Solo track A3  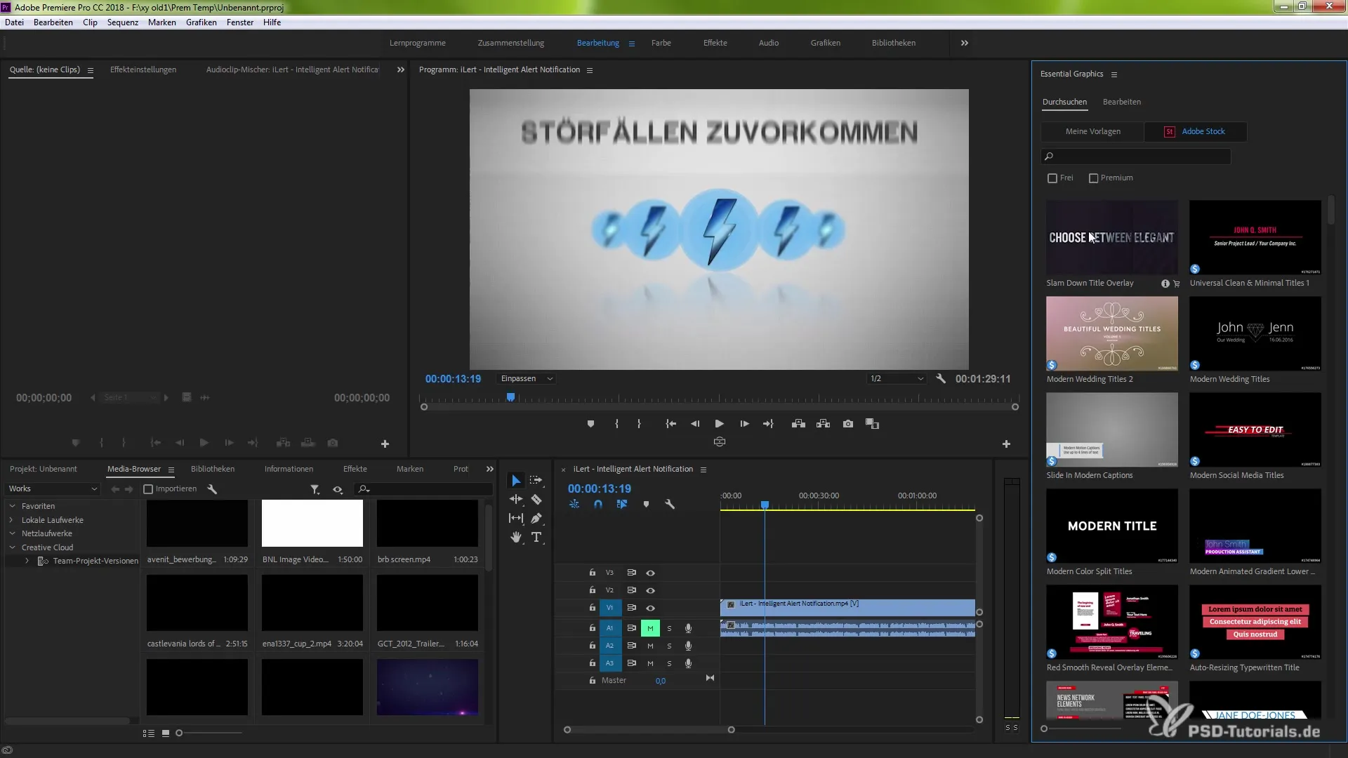[x=669, y=663]
